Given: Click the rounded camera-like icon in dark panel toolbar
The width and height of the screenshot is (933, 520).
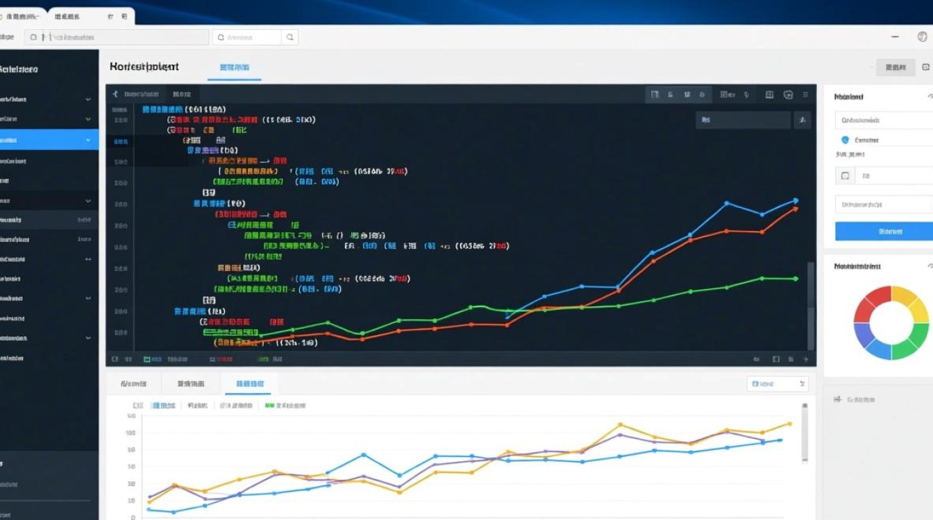Looking at the screenshot, I should click(788, 94).
